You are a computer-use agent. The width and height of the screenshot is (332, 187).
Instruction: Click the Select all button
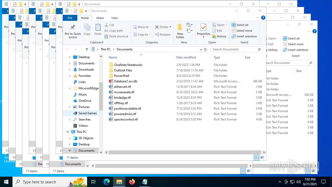[x=240, y=25]
